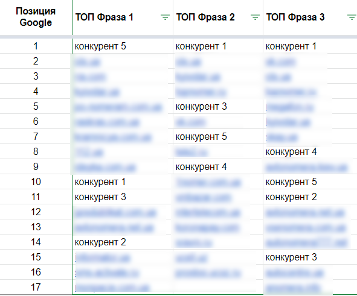The height and width of the screenshot is (296, 357).
Task: Select конкурент 2 at position 14
Action: pos(100,242)
